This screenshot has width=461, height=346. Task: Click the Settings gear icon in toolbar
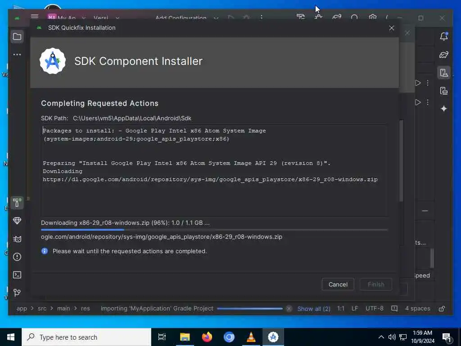pos(372,17)
